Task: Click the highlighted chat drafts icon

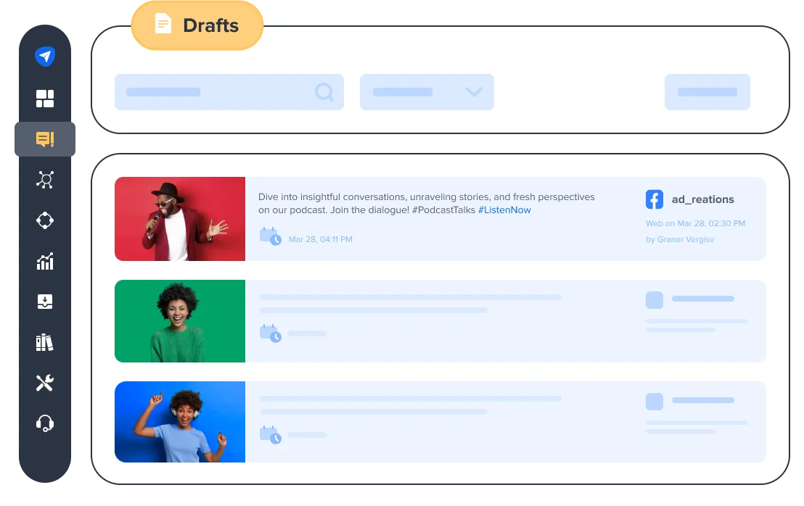Action: click(x=45, y=138)
